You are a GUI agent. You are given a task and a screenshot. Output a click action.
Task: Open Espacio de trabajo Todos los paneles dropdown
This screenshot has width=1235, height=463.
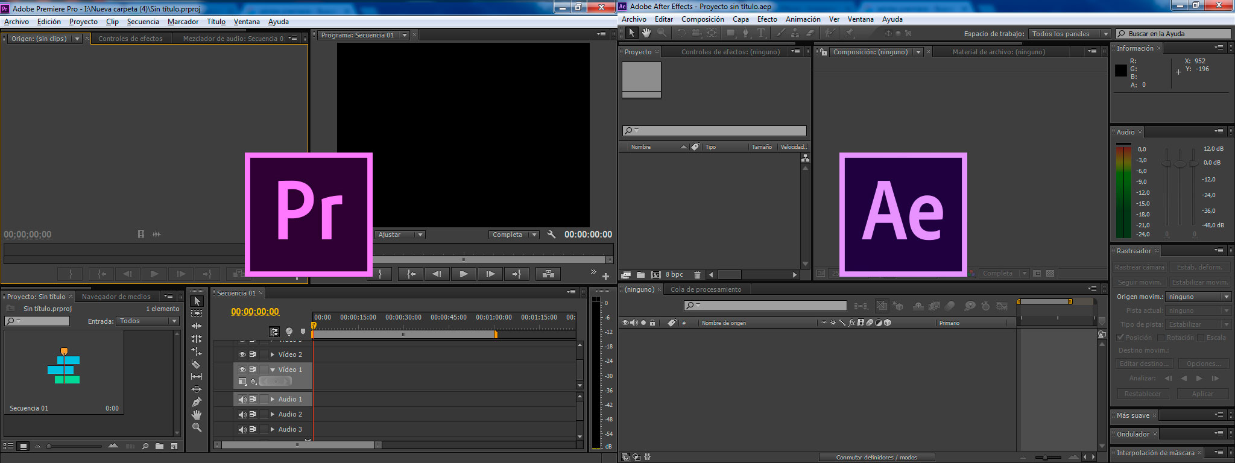point(1069,34)
